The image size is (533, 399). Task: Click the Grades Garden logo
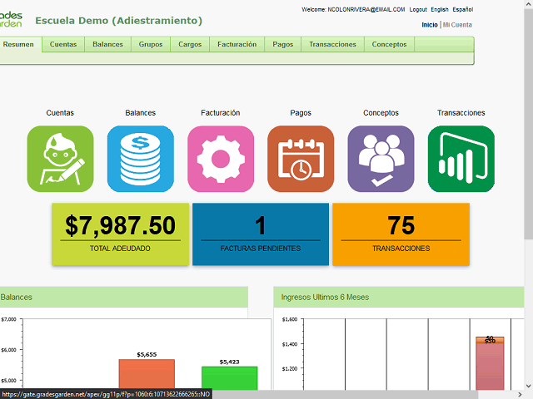[x=12, y=19]
